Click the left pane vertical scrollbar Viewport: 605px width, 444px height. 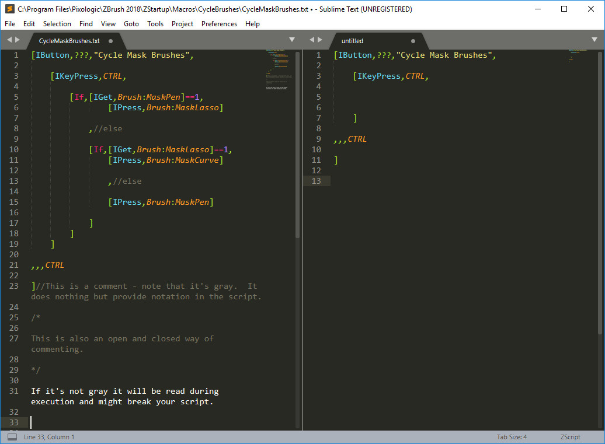point(297,145)
